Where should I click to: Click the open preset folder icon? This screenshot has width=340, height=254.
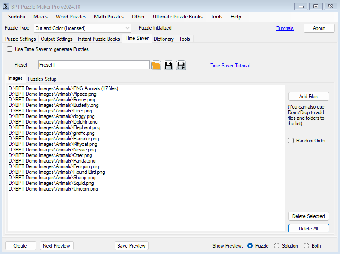pos(156,65)
